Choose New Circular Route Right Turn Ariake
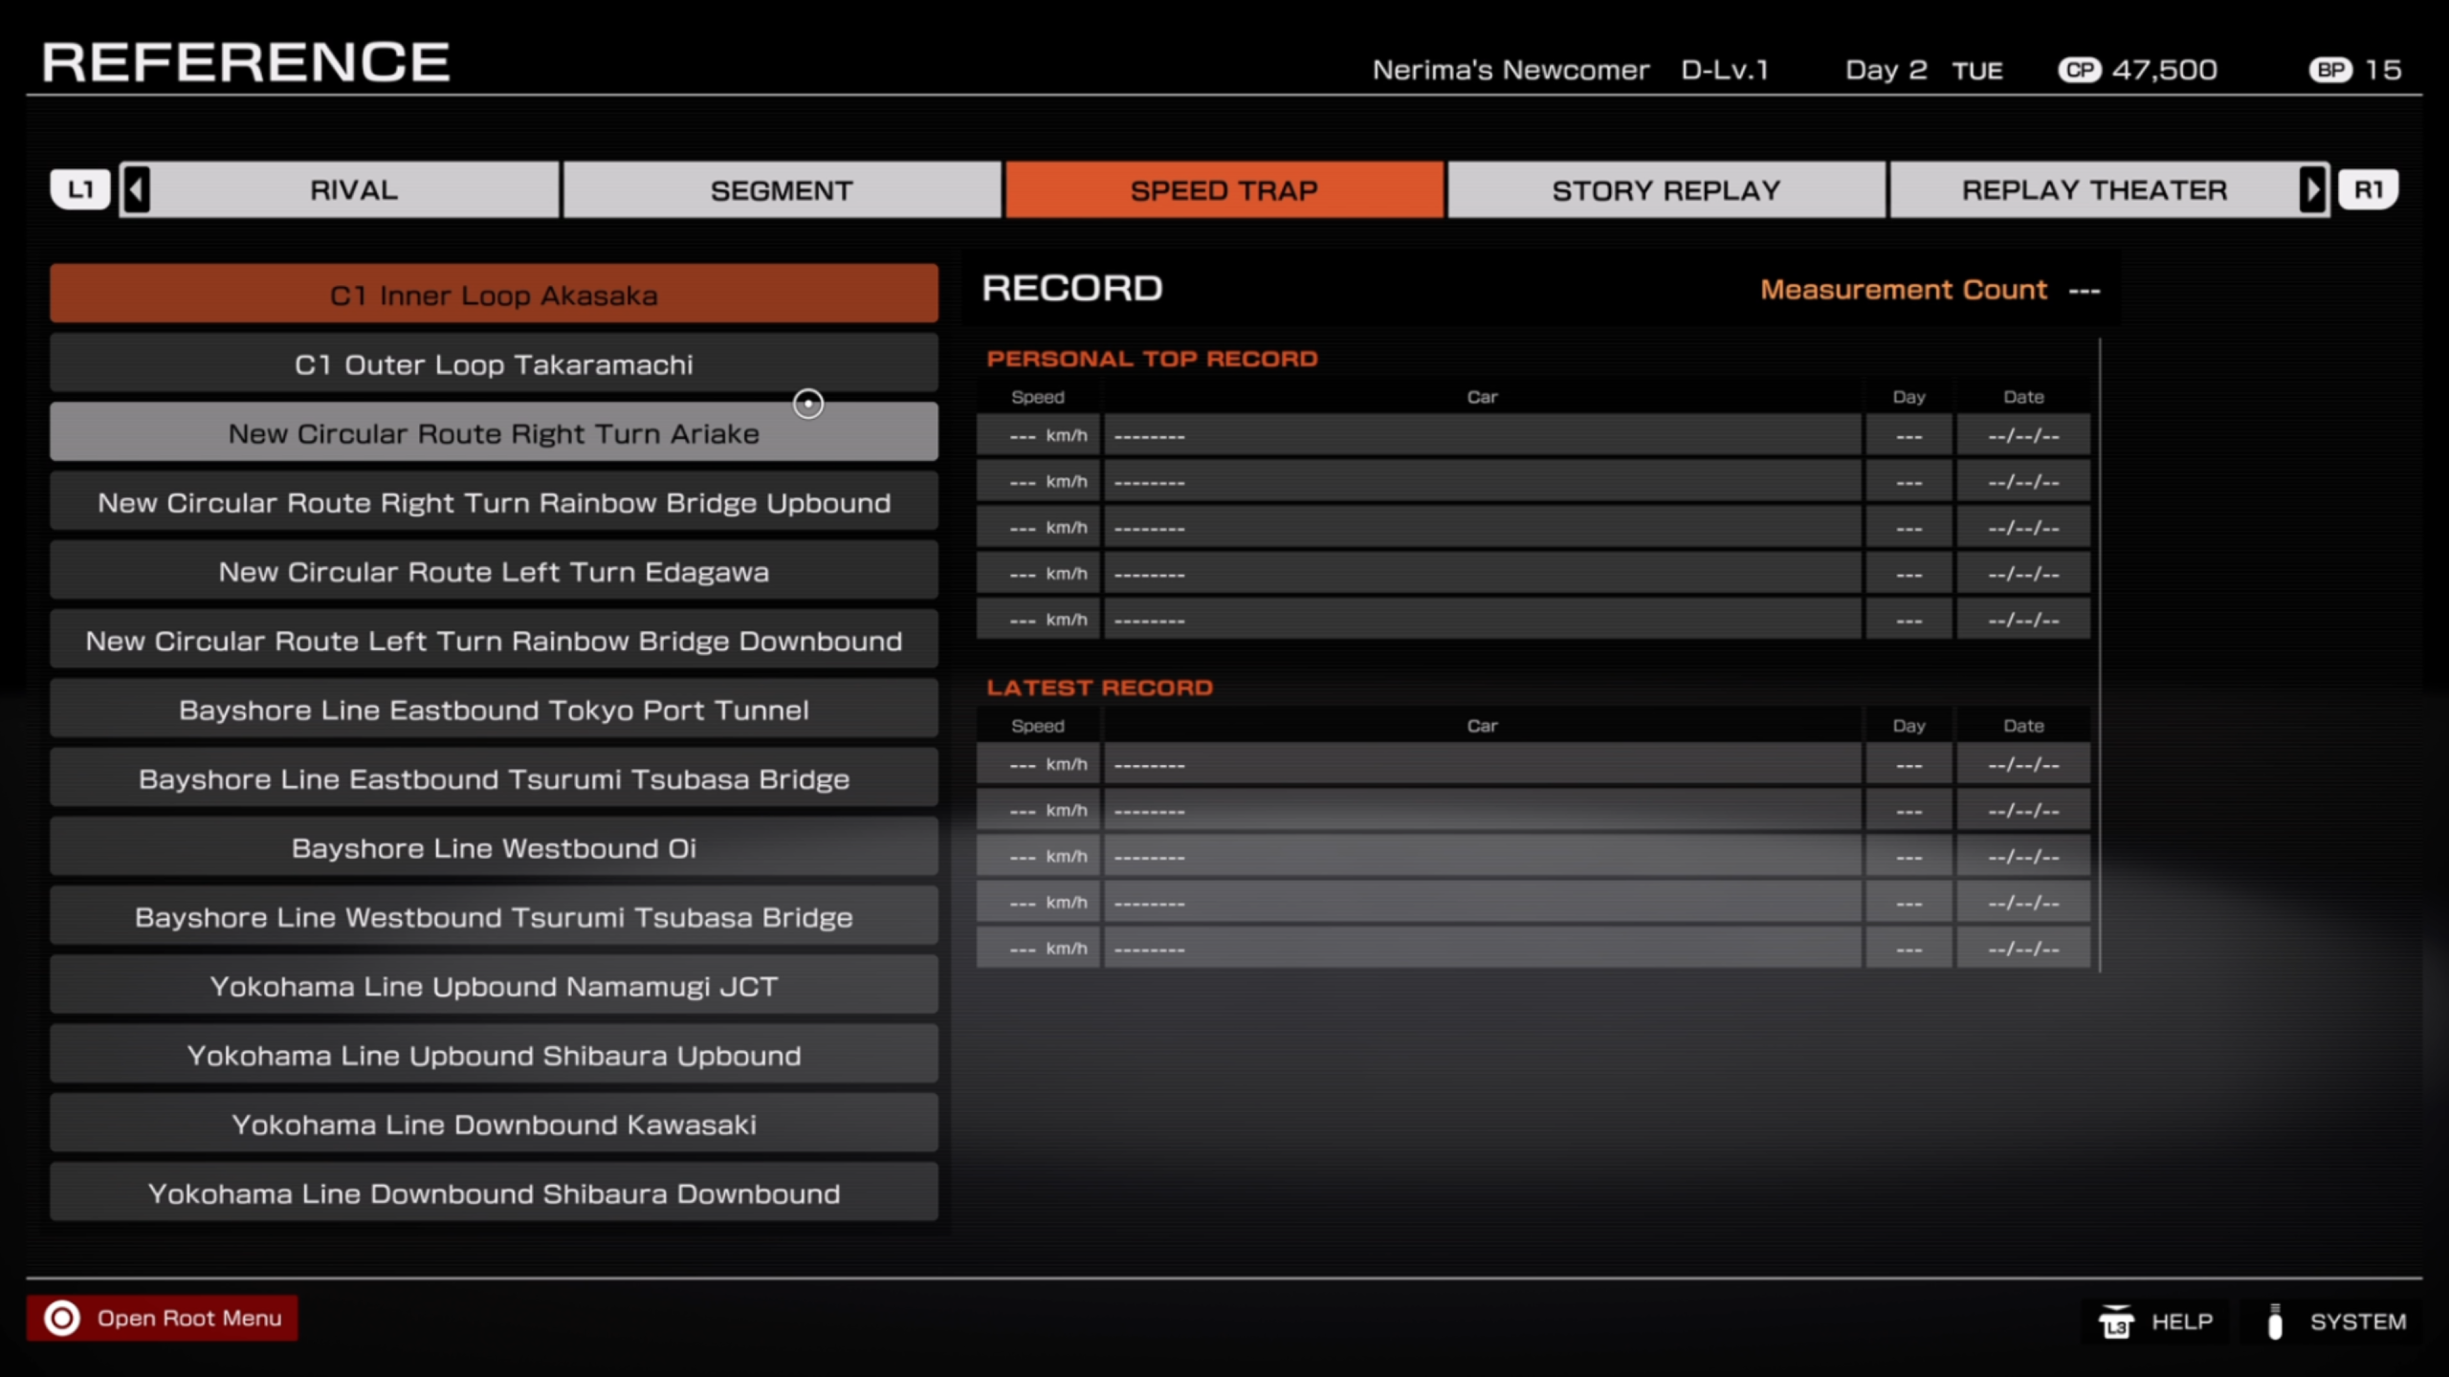2449x1377 pixels. click(x=494, y=433)
